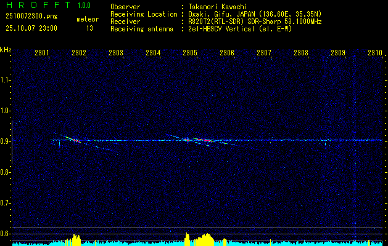The height and width of the screenshot is (246, 388).
Task: Click the 2308 time axis label
Action: click(x=301, y=53)
